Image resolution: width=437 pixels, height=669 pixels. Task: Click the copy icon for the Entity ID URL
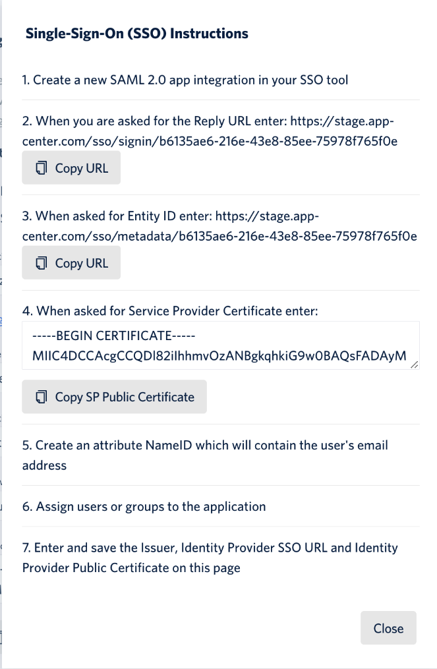pyautogui.click(x=42, y=263)
